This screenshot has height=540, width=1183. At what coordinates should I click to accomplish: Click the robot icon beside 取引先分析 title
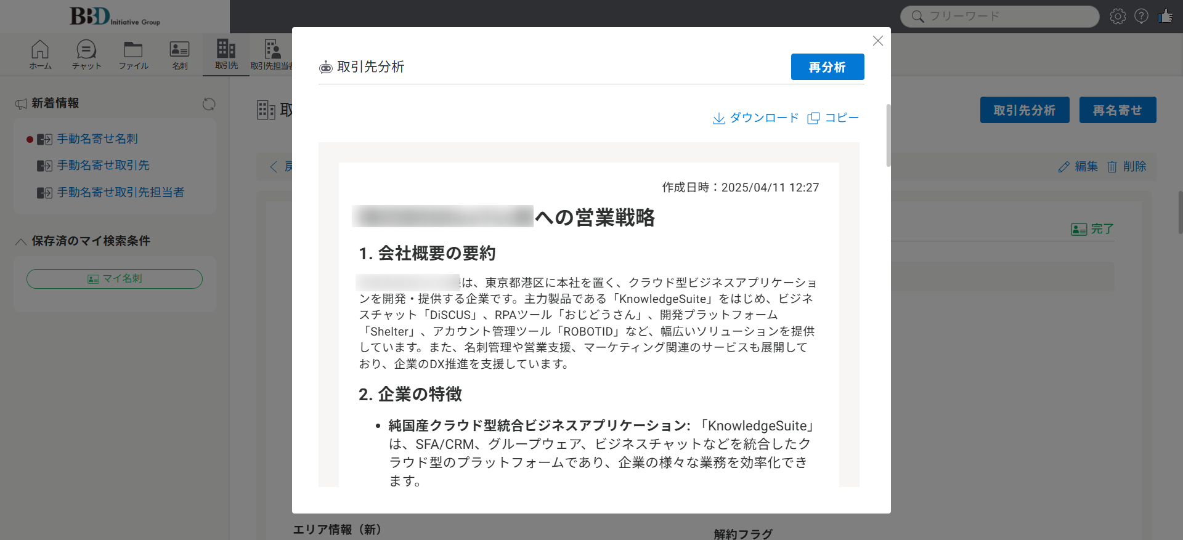[325, 67]
